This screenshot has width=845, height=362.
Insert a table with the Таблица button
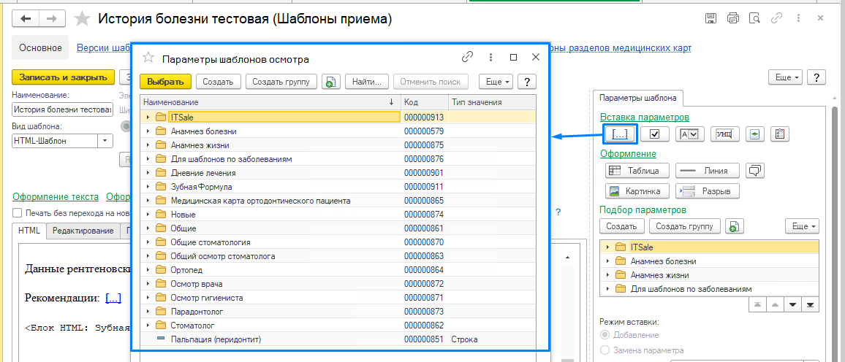(638, 171)
